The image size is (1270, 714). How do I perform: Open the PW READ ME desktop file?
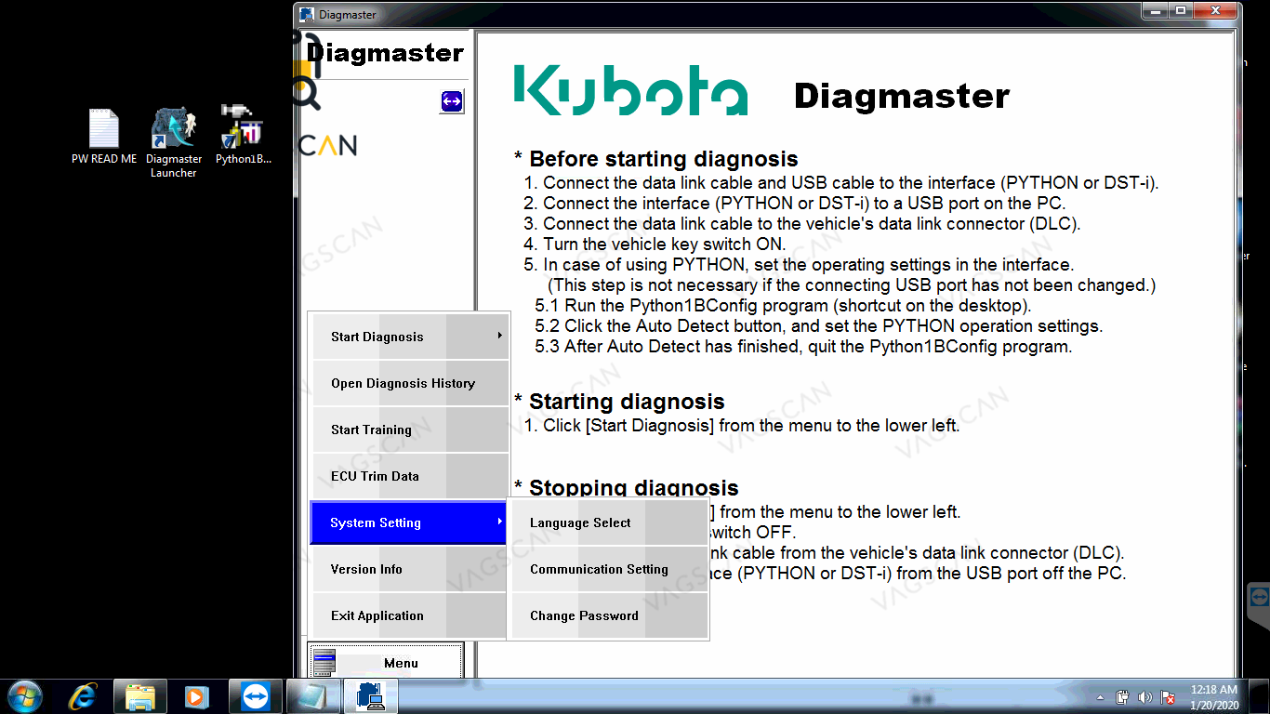pyautogui.click(x=104, y=130)
